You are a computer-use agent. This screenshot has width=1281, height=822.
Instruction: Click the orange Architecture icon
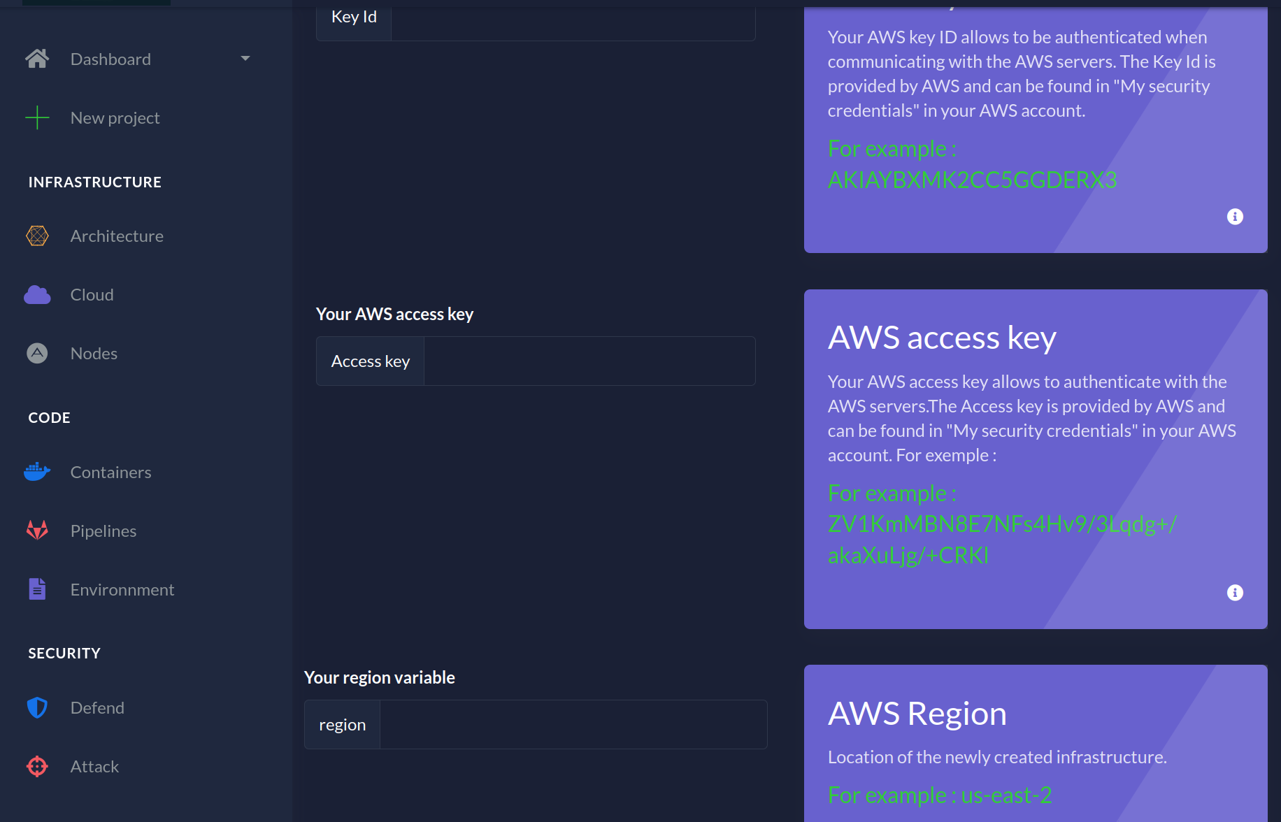tap(37, 236)
